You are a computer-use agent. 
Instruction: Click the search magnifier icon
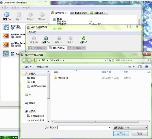(x=148, y=60)
